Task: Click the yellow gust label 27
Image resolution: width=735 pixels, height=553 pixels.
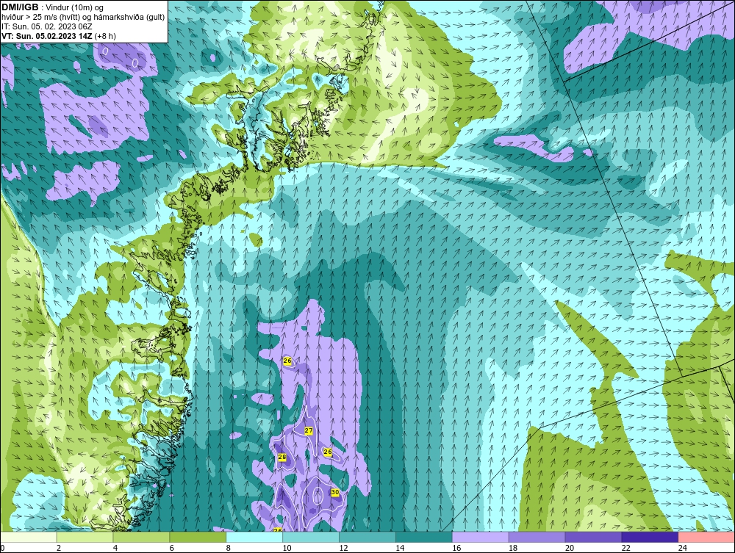Action: coord(309,431)
